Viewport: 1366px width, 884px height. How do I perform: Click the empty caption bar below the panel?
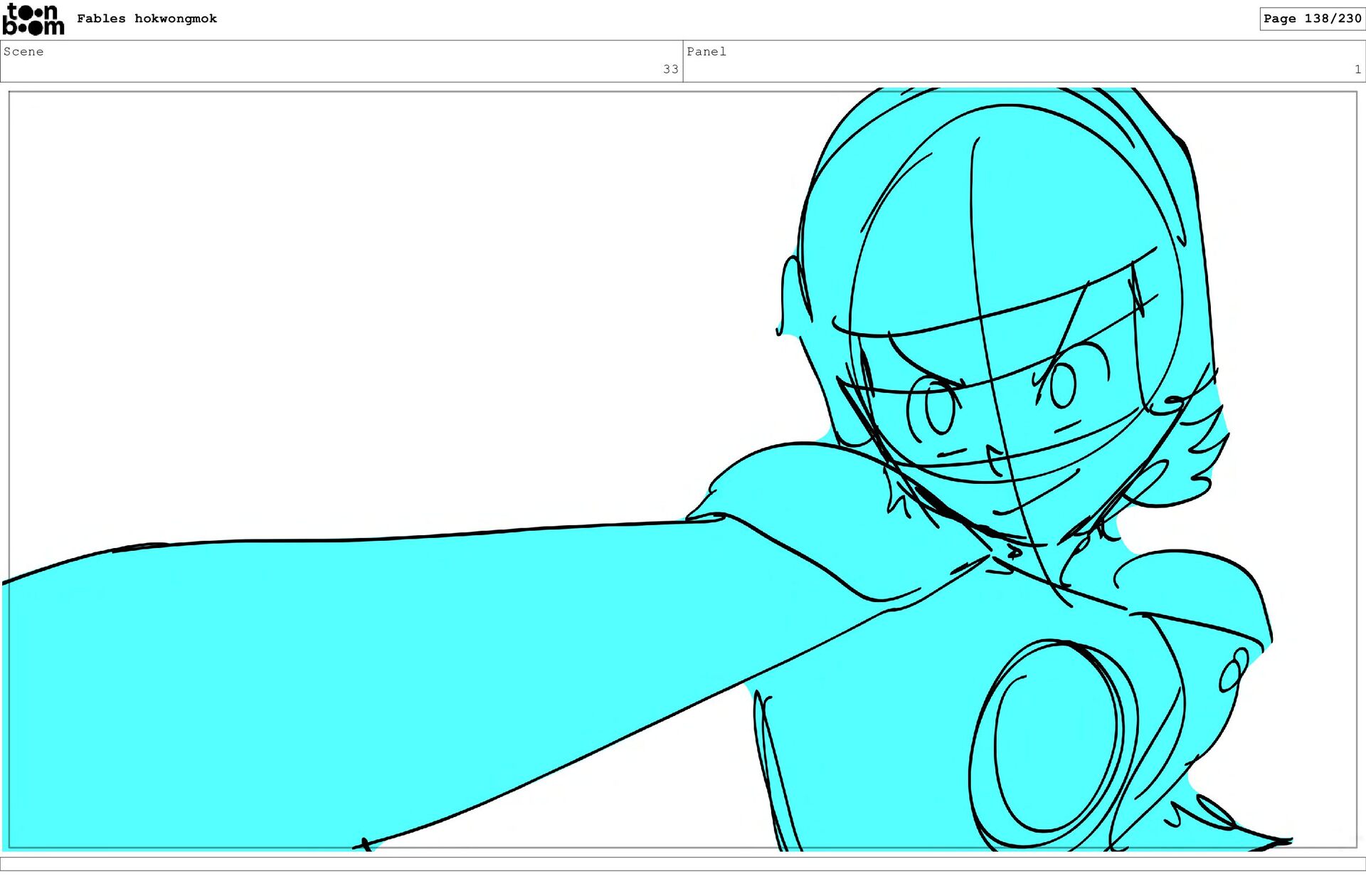(683, 863)
